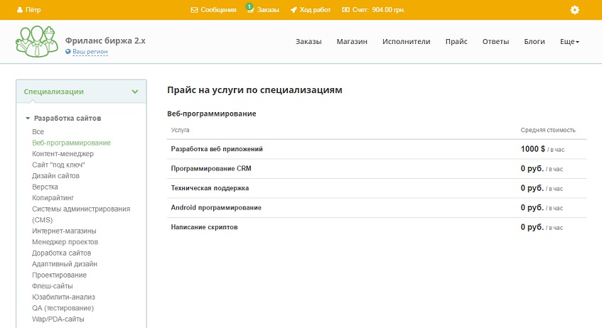
Task: Select Контент-менеджер specialization
Action: tap(63, 154)
